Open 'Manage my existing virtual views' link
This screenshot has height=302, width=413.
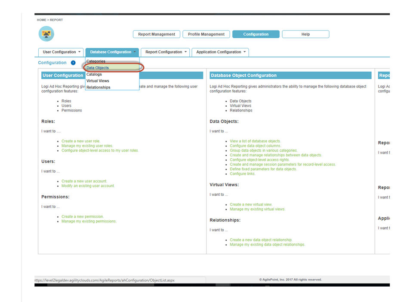coord(257,209)
